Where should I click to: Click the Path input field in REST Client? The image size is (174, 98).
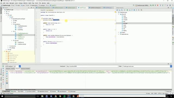point(146,66)
